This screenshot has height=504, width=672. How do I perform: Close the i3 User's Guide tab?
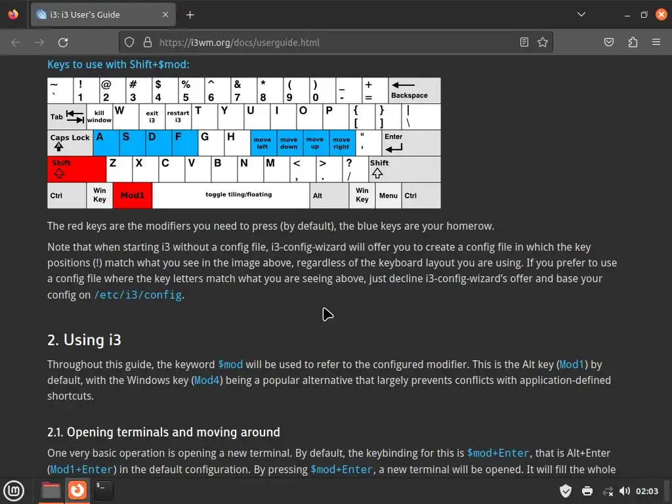click(x=165, y=14)
